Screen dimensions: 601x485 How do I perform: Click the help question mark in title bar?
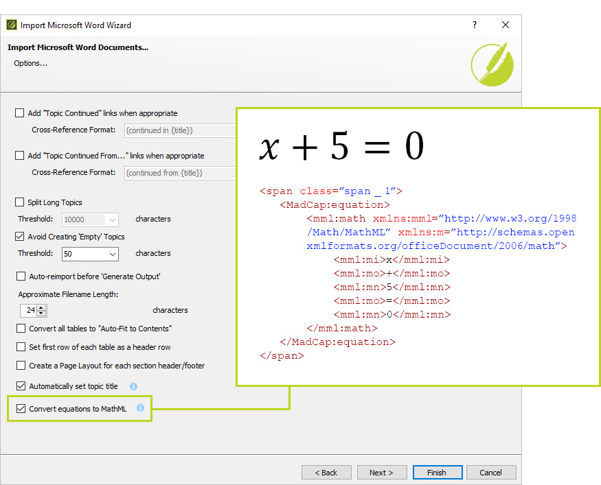pos(475,25)
